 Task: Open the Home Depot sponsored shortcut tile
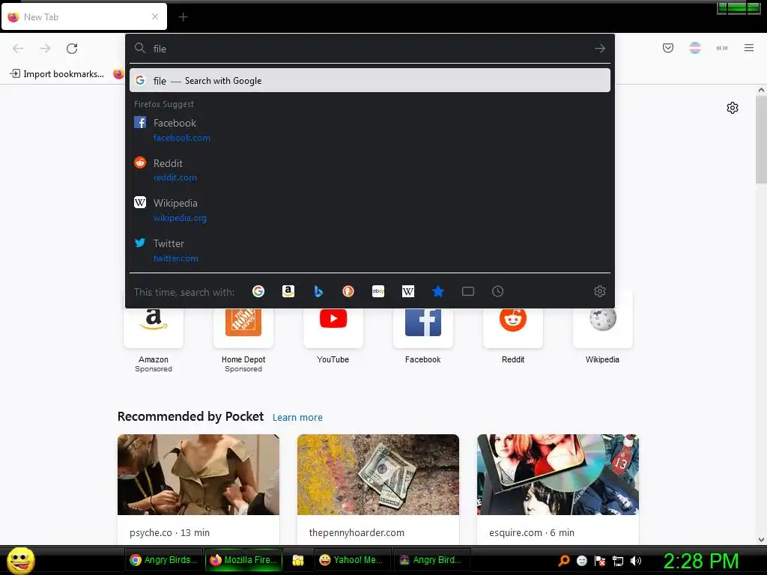point(243,332)
